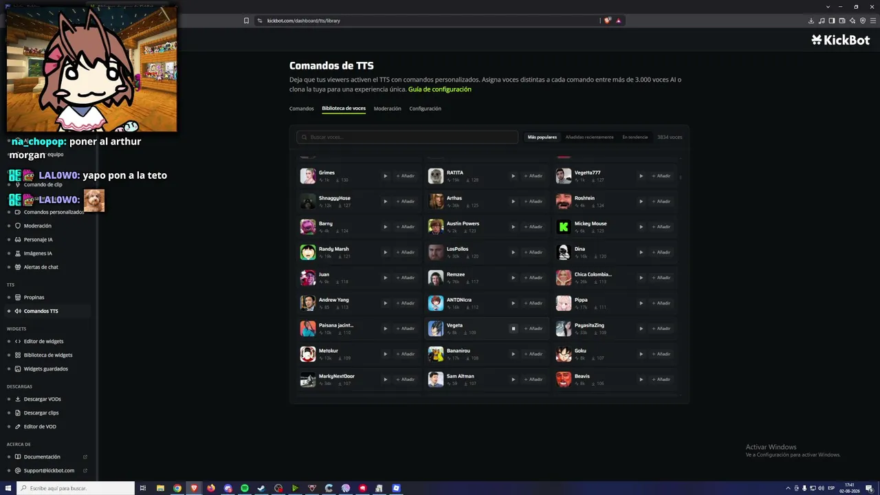The height and width of the screenshot is (495, 880).
Task: Open the Documentación external link
Action: tap(46, 456)
